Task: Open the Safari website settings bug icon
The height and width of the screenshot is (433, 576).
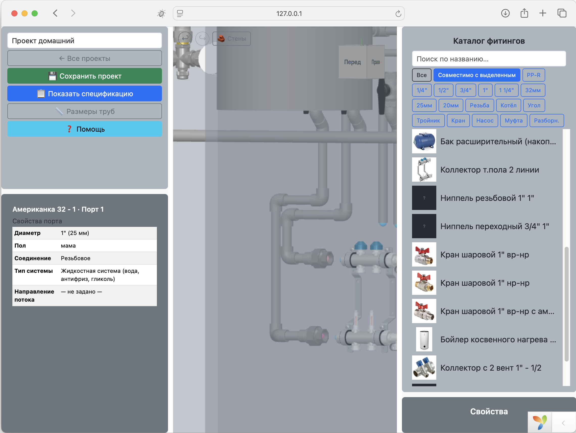Action: [x=161, y=13]
